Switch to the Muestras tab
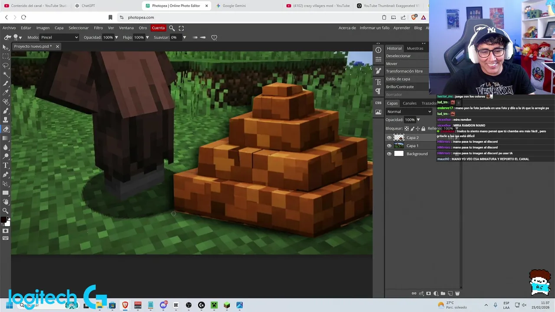 [x=415, y=48]
